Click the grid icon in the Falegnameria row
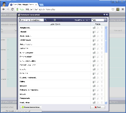Viewport: 126px width, 113px height. pyautogui.click(x=94, y=99)
